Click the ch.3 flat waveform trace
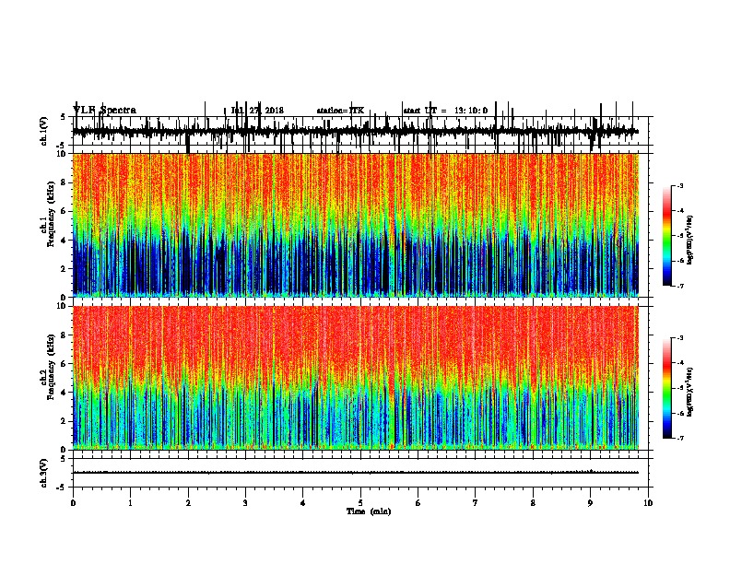 tap(355, 473)
